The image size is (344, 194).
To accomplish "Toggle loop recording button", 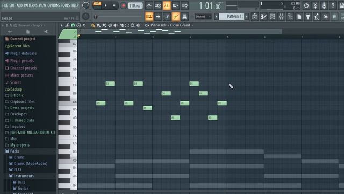I will (x=184, y=5).
